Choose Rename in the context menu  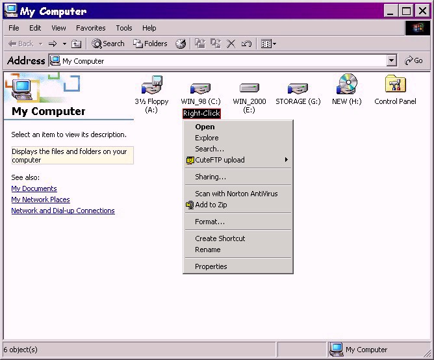[238, 250]
